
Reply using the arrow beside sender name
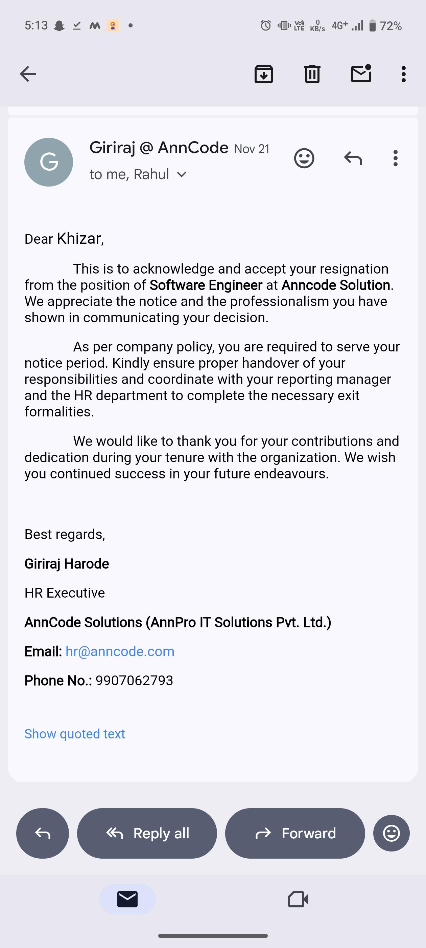pyautogui.click(x=353, y=158)
